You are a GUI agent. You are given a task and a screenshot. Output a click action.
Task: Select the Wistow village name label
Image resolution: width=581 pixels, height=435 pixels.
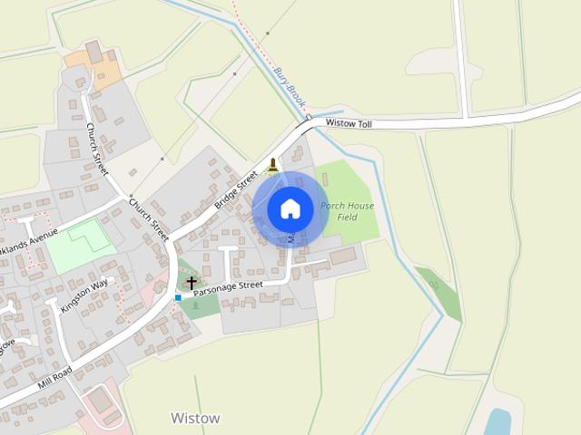click(x=195, y=419)
